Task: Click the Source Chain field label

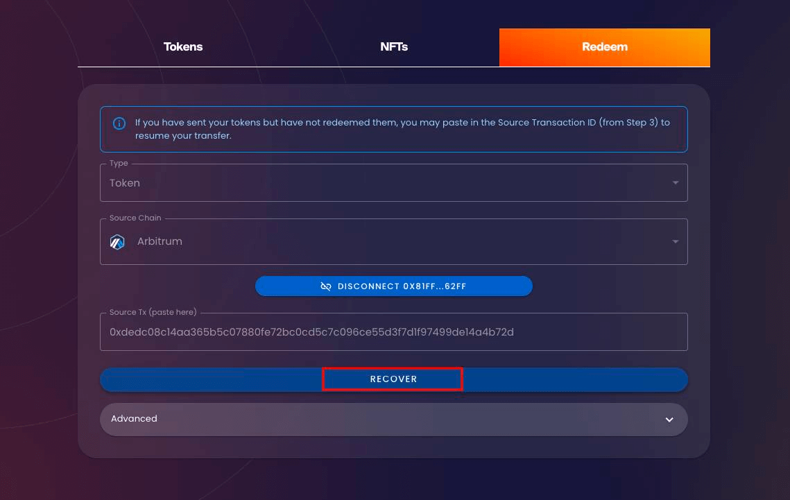Action: coord(135,218)
